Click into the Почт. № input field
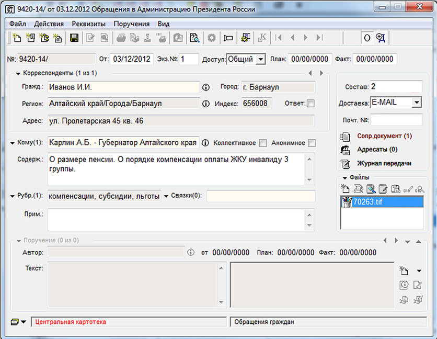437x339 pixels. pyautogui.click(x=396, y=120)
